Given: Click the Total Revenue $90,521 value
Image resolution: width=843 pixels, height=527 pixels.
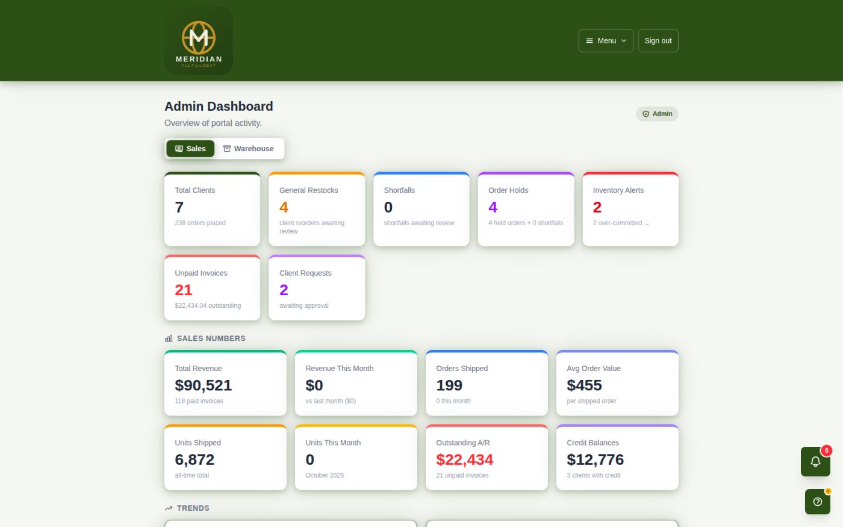Looking at the screenshot, I should 204,385.
